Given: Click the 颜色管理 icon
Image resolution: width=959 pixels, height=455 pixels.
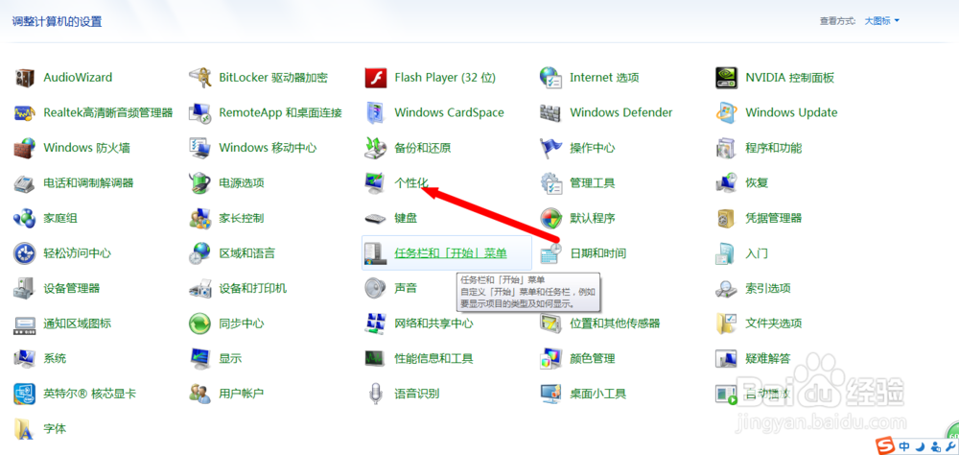Looking at the screenshot, I should click(x=550, y=358).
